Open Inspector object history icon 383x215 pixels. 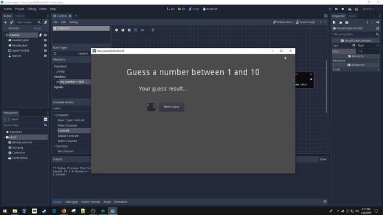point(378,23)
